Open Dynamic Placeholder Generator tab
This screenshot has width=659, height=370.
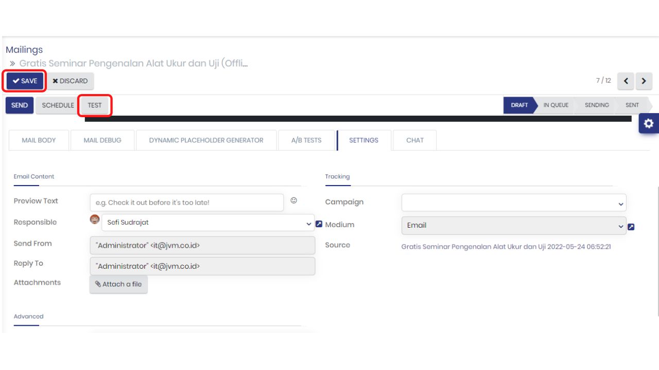click(x=206, y=140)
